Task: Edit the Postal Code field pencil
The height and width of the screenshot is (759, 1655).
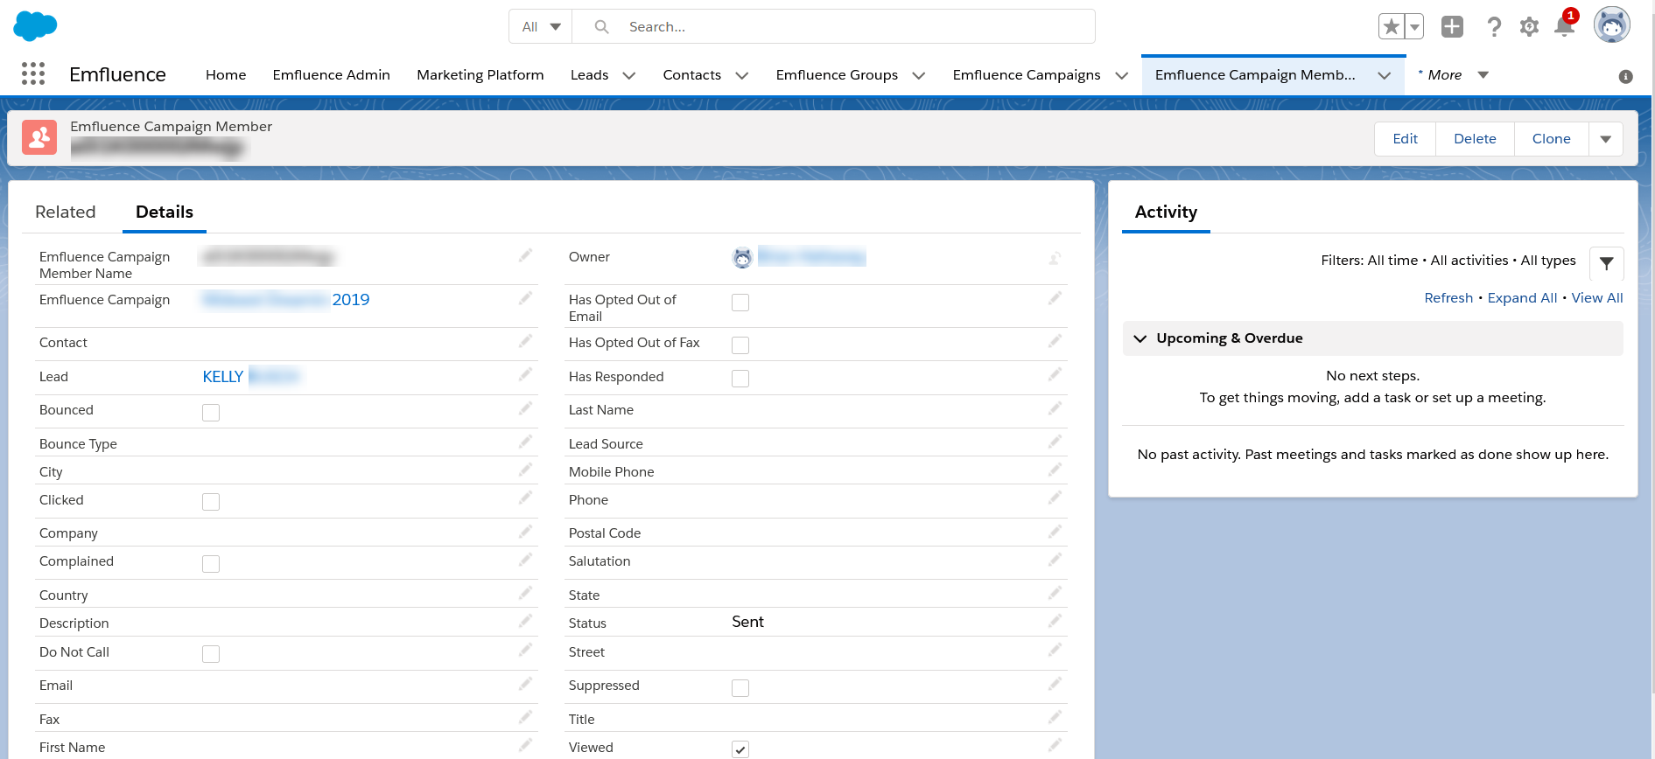Action: 1055,532
